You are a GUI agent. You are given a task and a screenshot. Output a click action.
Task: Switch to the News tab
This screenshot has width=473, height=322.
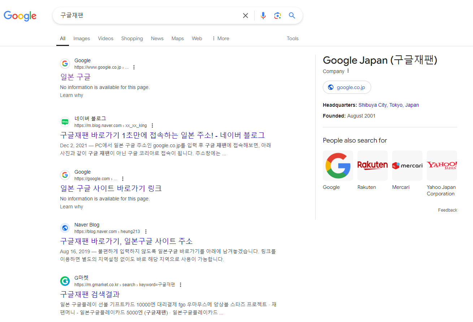click(157, 38)
